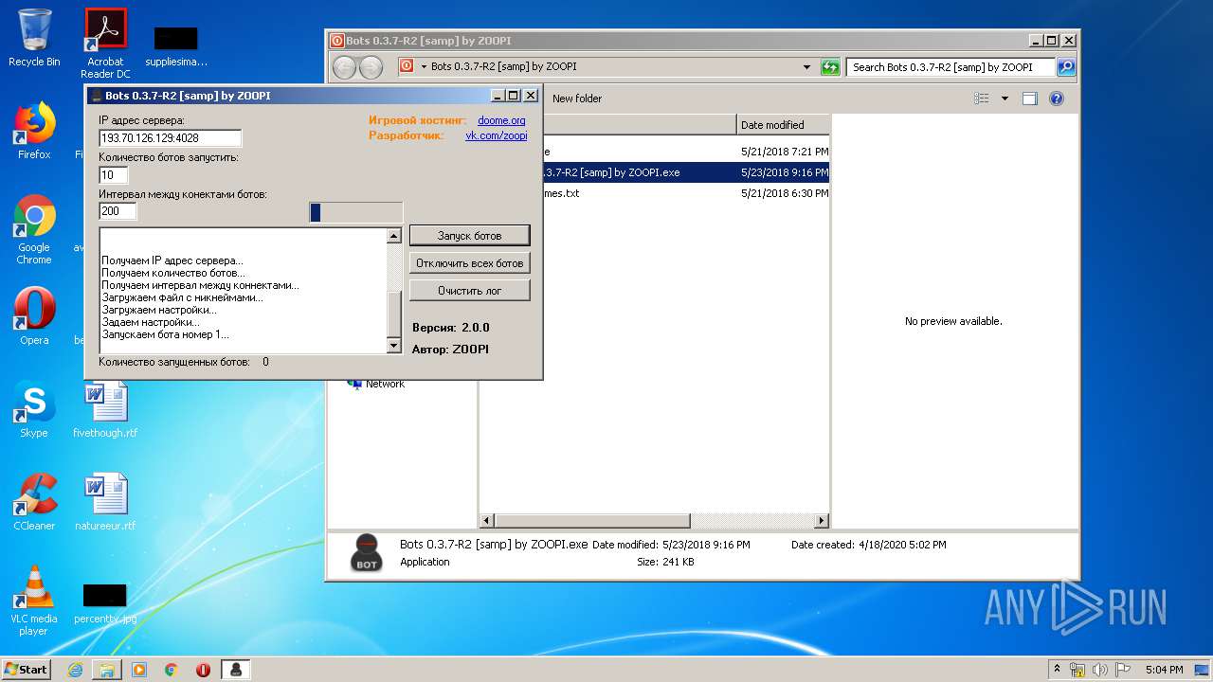Open Chrome from the taskbar
This screenshot has width=1213, height=682.
coord(172,670)
